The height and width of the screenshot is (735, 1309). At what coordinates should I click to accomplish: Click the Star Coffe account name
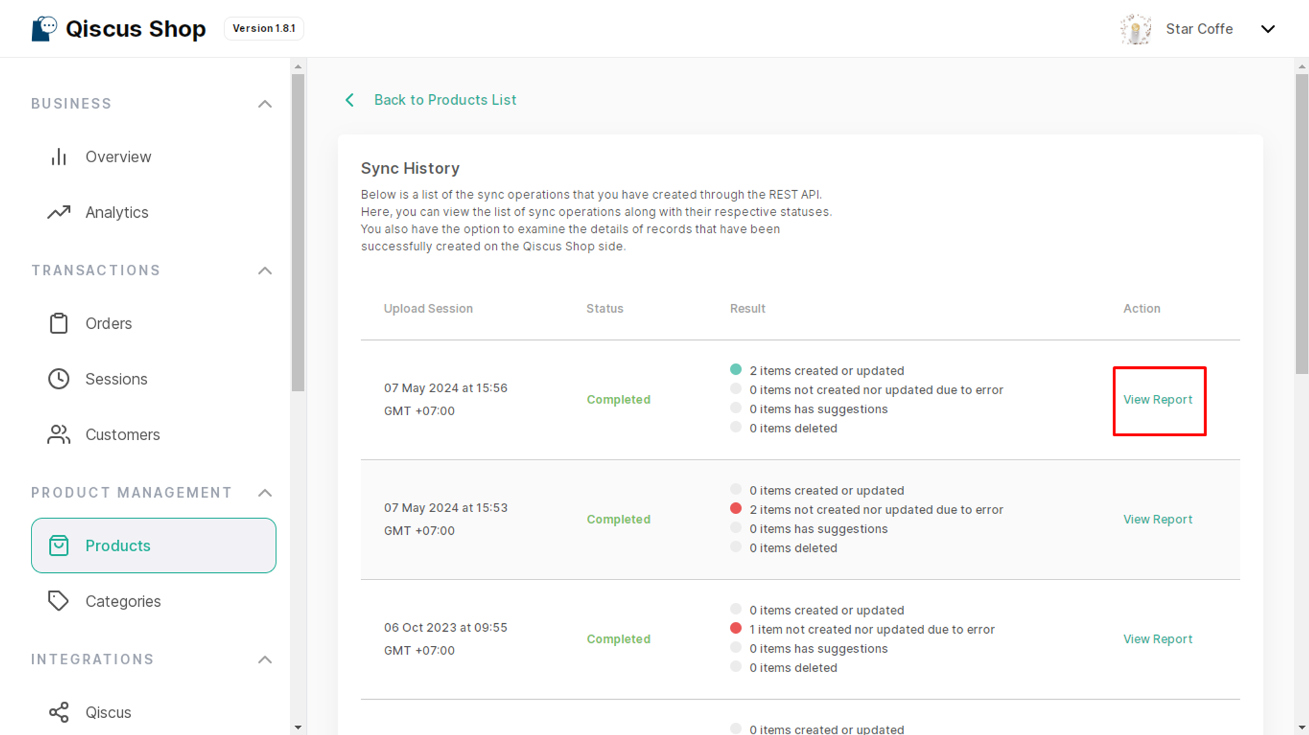click(1199, 29)
